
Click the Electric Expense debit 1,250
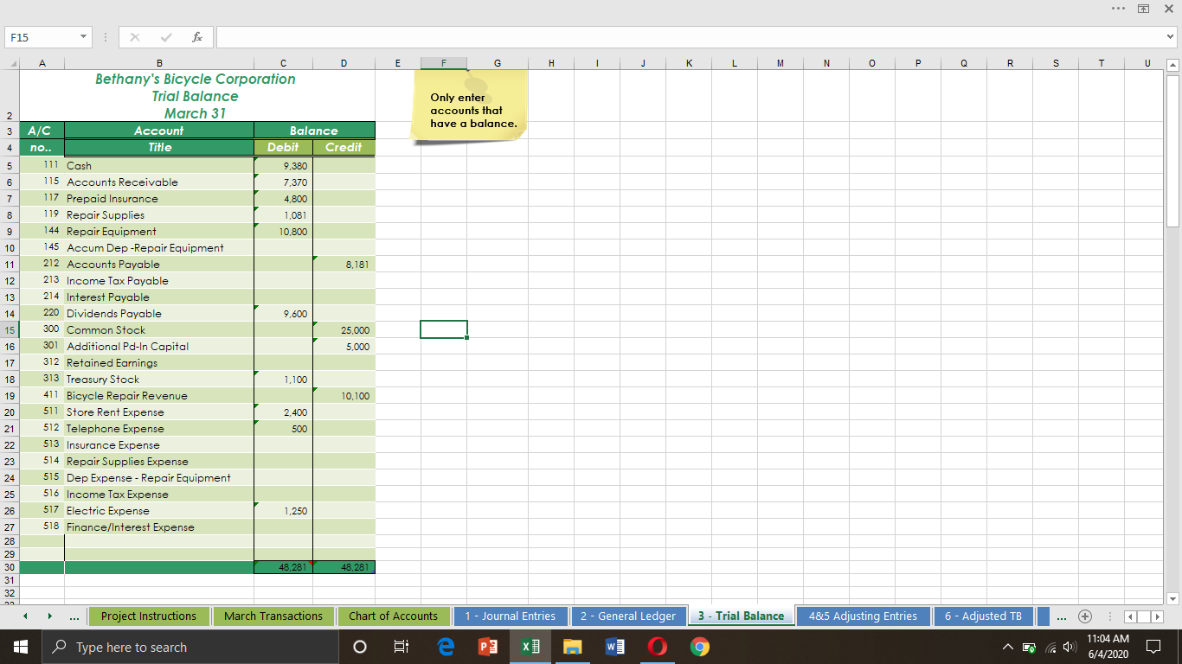pos(283,510)
